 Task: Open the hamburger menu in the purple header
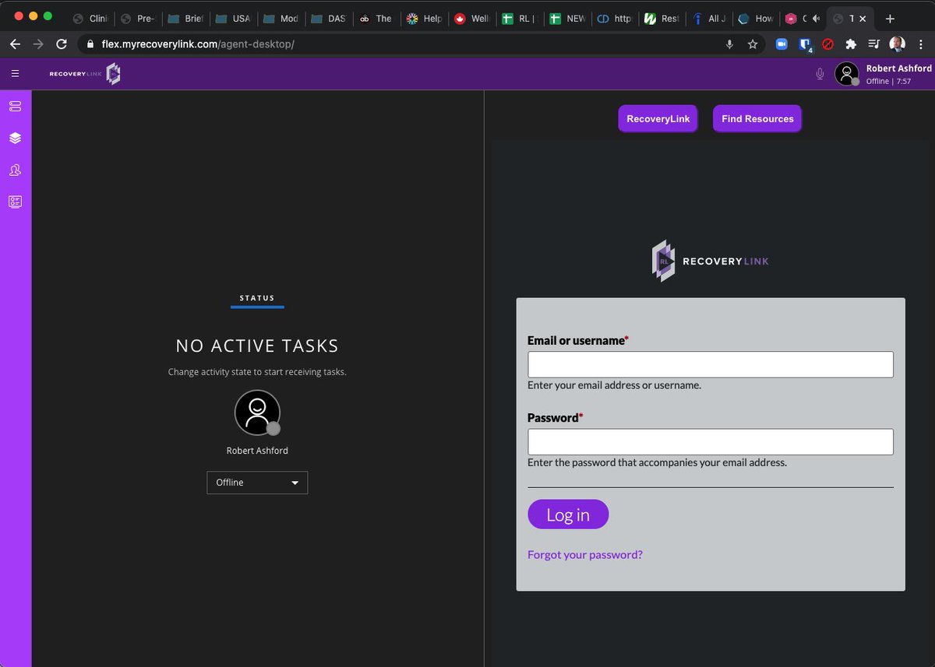tap(15, 74)
